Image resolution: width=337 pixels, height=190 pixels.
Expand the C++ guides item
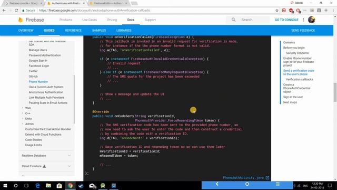coord(23,113)
